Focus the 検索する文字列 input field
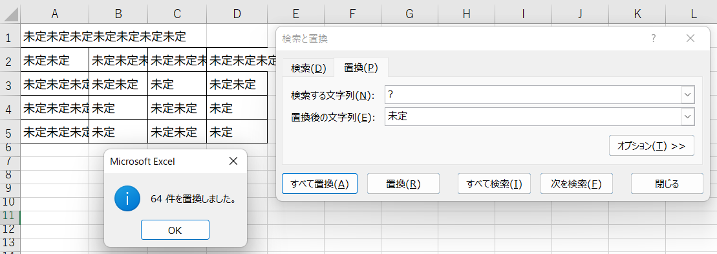The image size is (717, 254). pyautogui.click(x=533, y=94)
